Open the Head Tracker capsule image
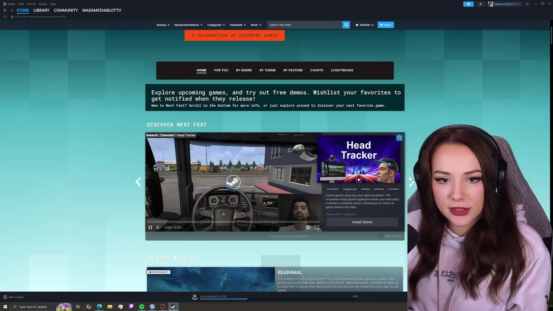 click(x=359, y=160)
